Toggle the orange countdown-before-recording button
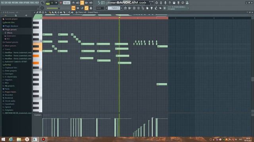The height and width of the screenshot is (142, 254). pyautogui.click(x=82, y=3)
